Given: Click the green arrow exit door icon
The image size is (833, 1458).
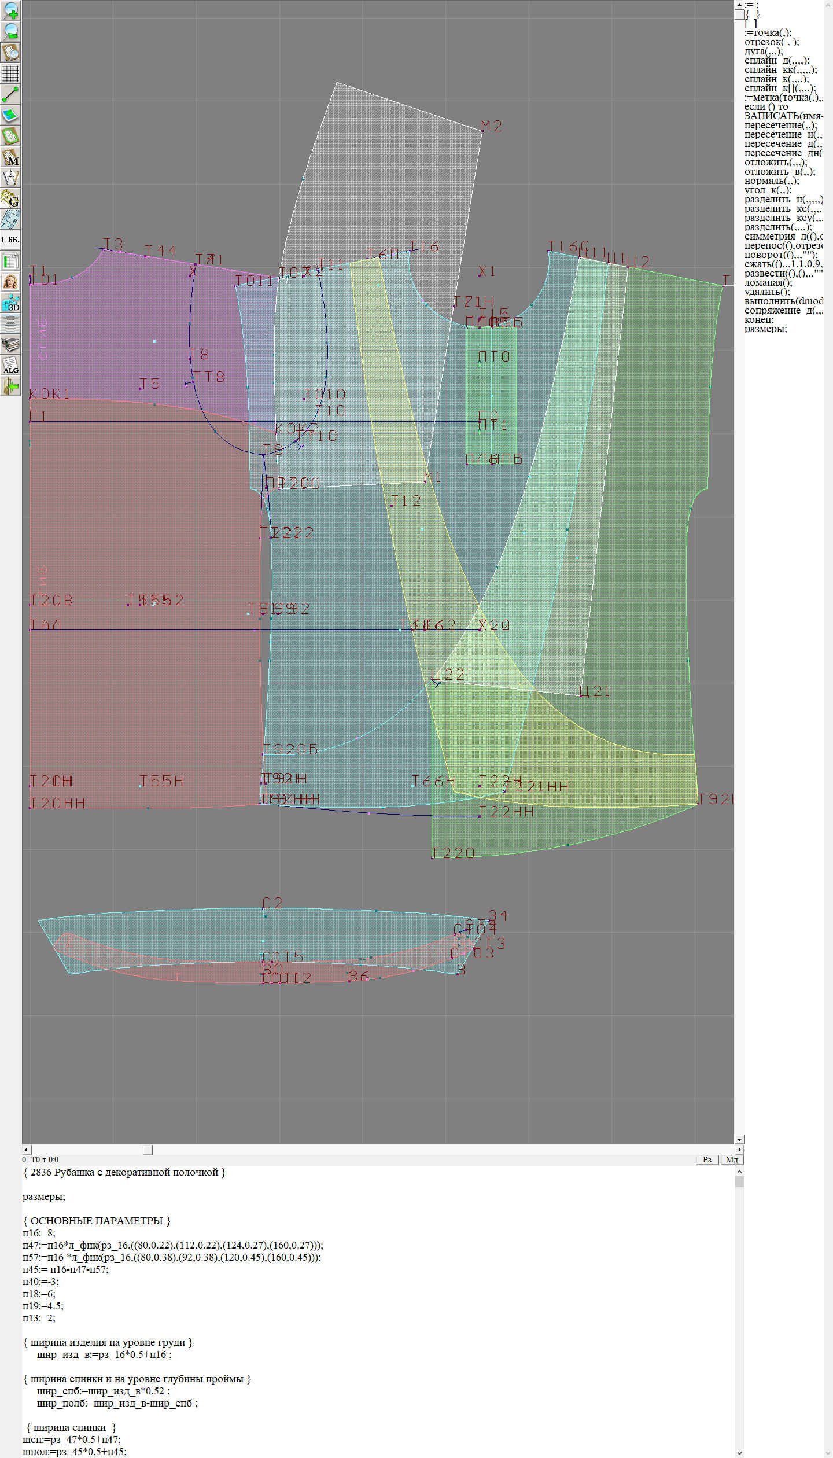Looking at the screenshot, I should (x=10, y=386).
